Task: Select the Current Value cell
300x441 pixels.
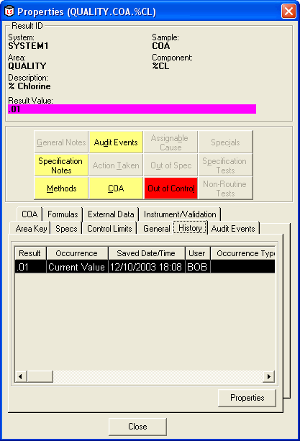Action: [x=77, y=267]
